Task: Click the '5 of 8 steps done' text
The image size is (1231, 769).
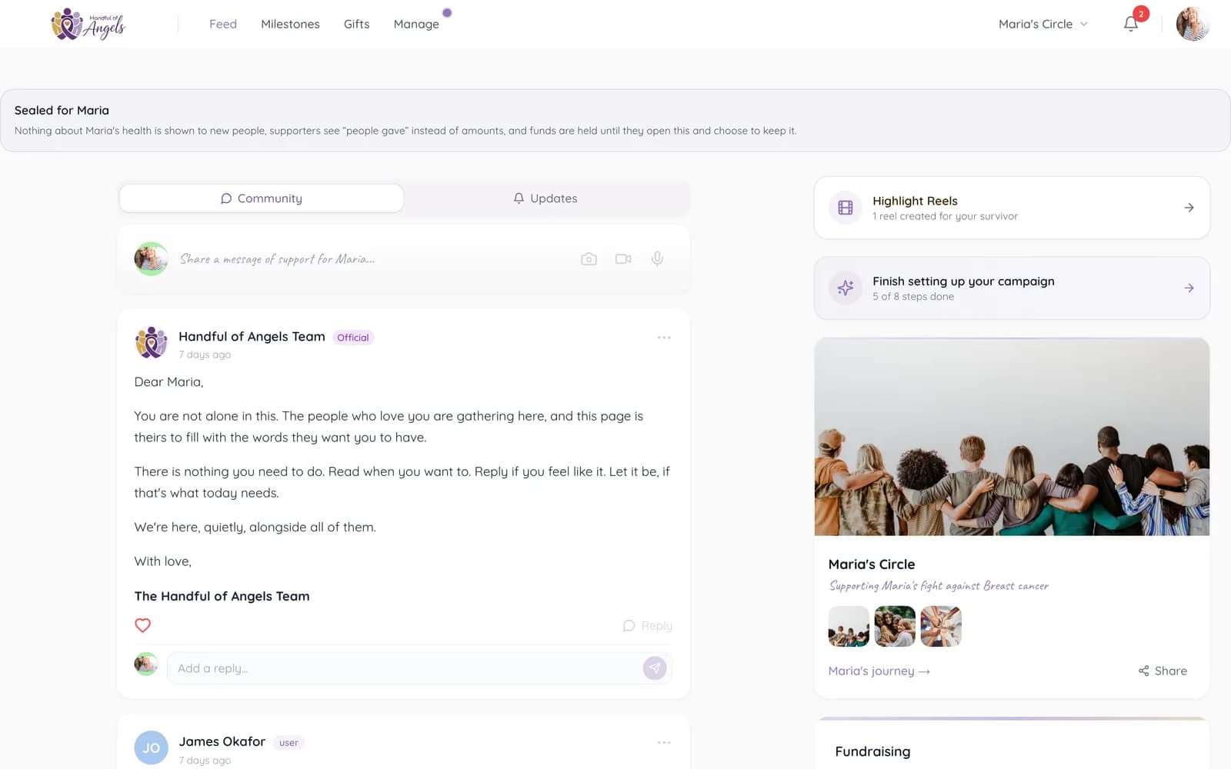Action: click(913, 297)
